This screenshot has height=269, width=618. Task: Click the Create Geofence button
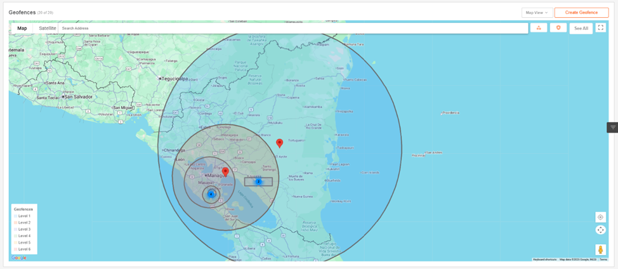click(x=581, y=13)
